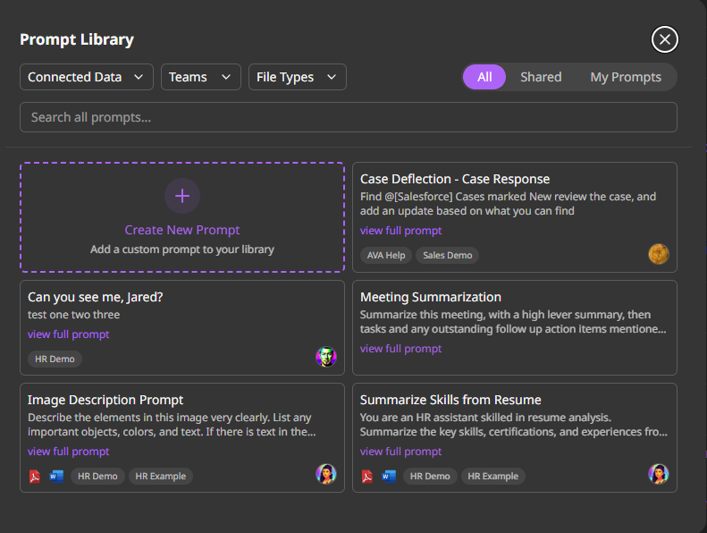Image resolution: width=707 pixels, height=533 pixels.
Task: Close the Prompt Library dialog
Action: tap(665, 39)
